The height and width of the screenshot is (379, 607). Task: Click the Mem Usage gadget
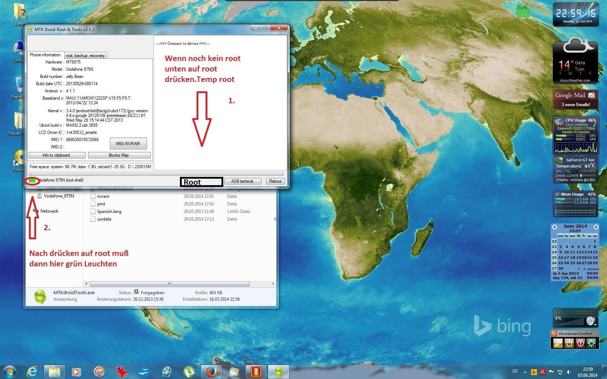(x=575, y=204)
